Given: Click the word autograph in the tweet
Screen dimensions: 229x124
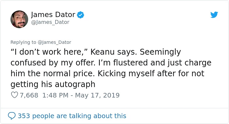Looking at the screenshot, I should (75, 84).
